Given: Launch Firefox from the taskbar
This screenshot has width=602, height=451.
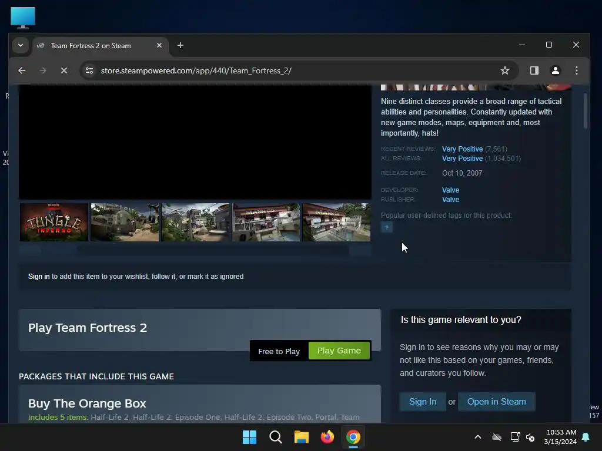Looking at the screenshot, I should click(327, 437).
